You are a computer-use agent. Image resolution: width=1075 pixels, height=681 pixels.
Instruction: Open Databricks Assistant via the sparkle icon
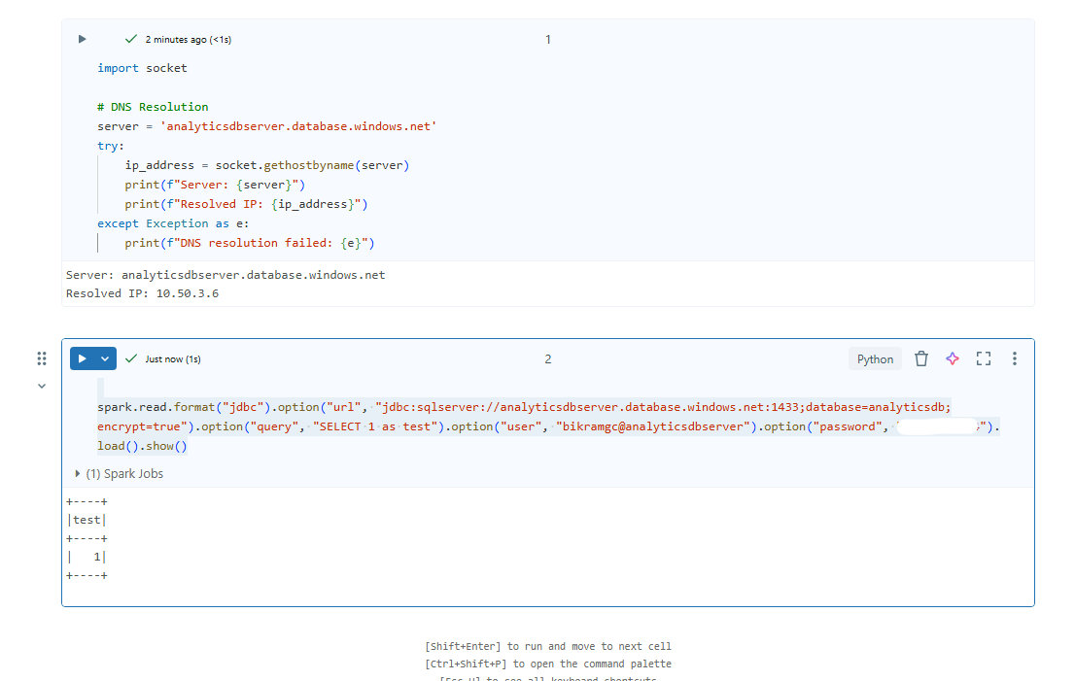pos(952,358)
